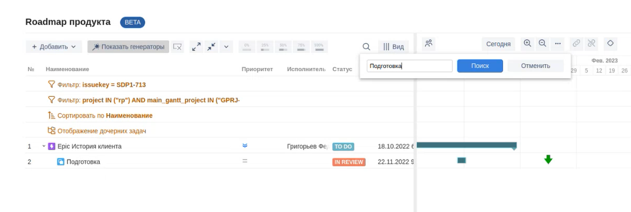The width and height of the screenshot is (631, 212).
Task: Click date 18.10.2022 cell
Action: click(395, 147)
